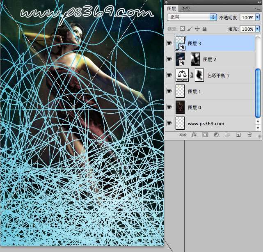Create a new layer group with the folder icon
The image size is (263, 252).
click(227, 135)
